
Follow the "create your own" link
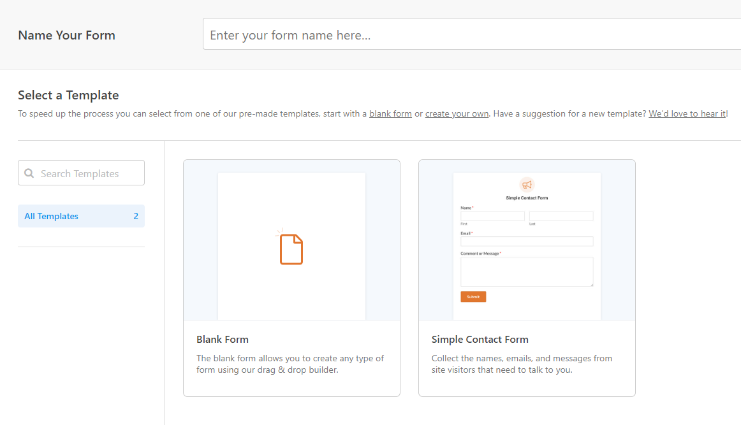click(x=457, y=113)
